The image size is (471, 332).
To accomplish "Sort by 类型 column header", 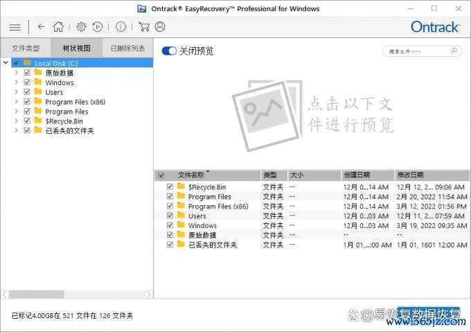I will coord(274,175).
